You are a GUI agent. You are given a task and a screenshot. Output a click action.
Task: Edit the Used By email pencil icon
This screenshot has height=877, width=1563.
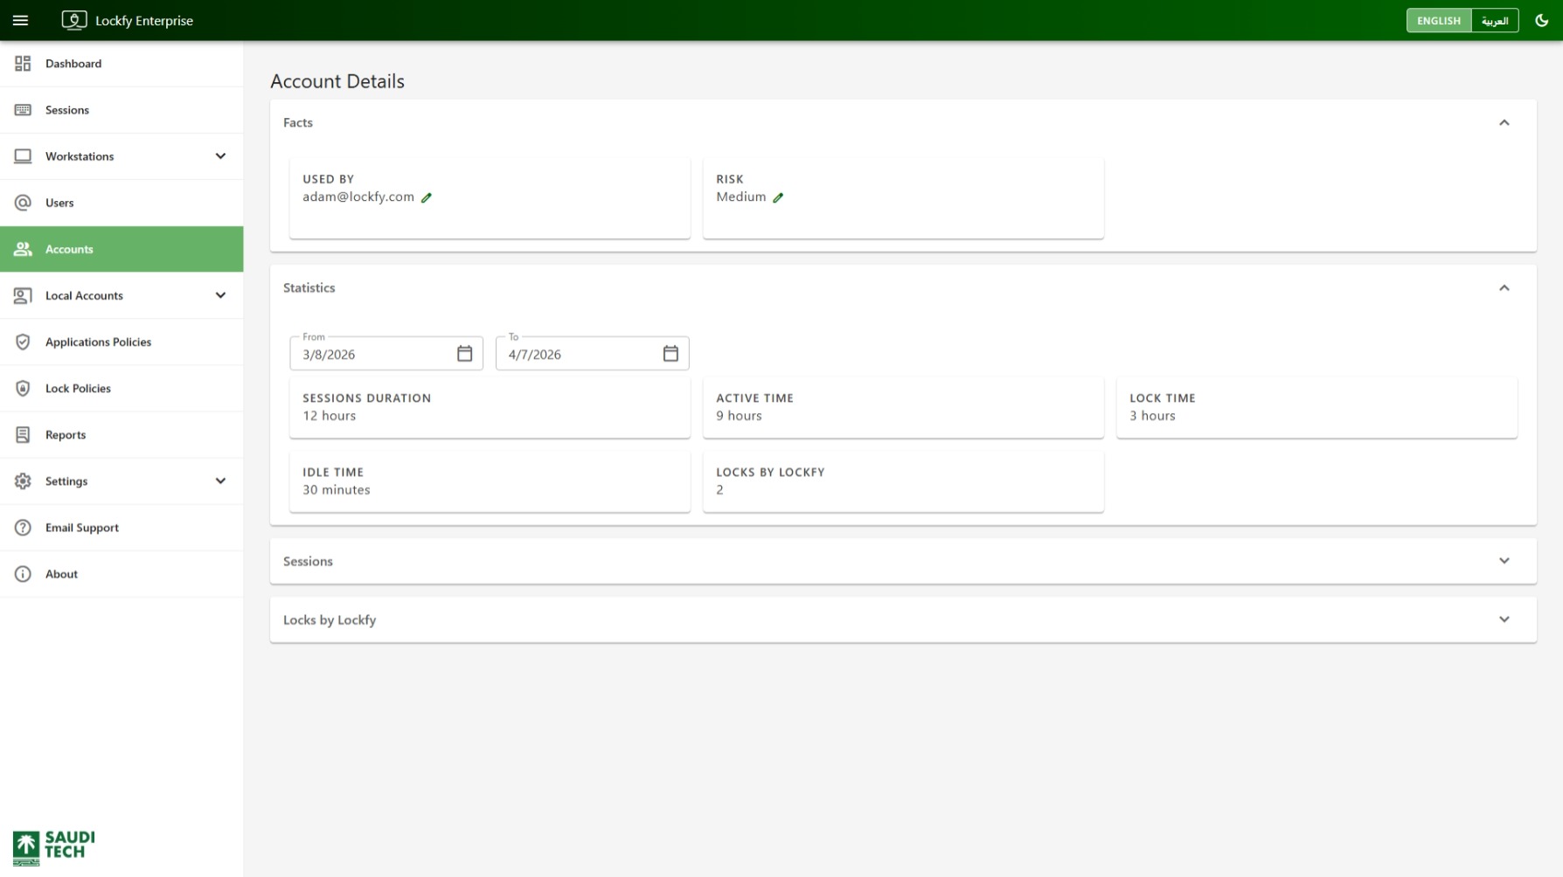(x=427, y=197)
